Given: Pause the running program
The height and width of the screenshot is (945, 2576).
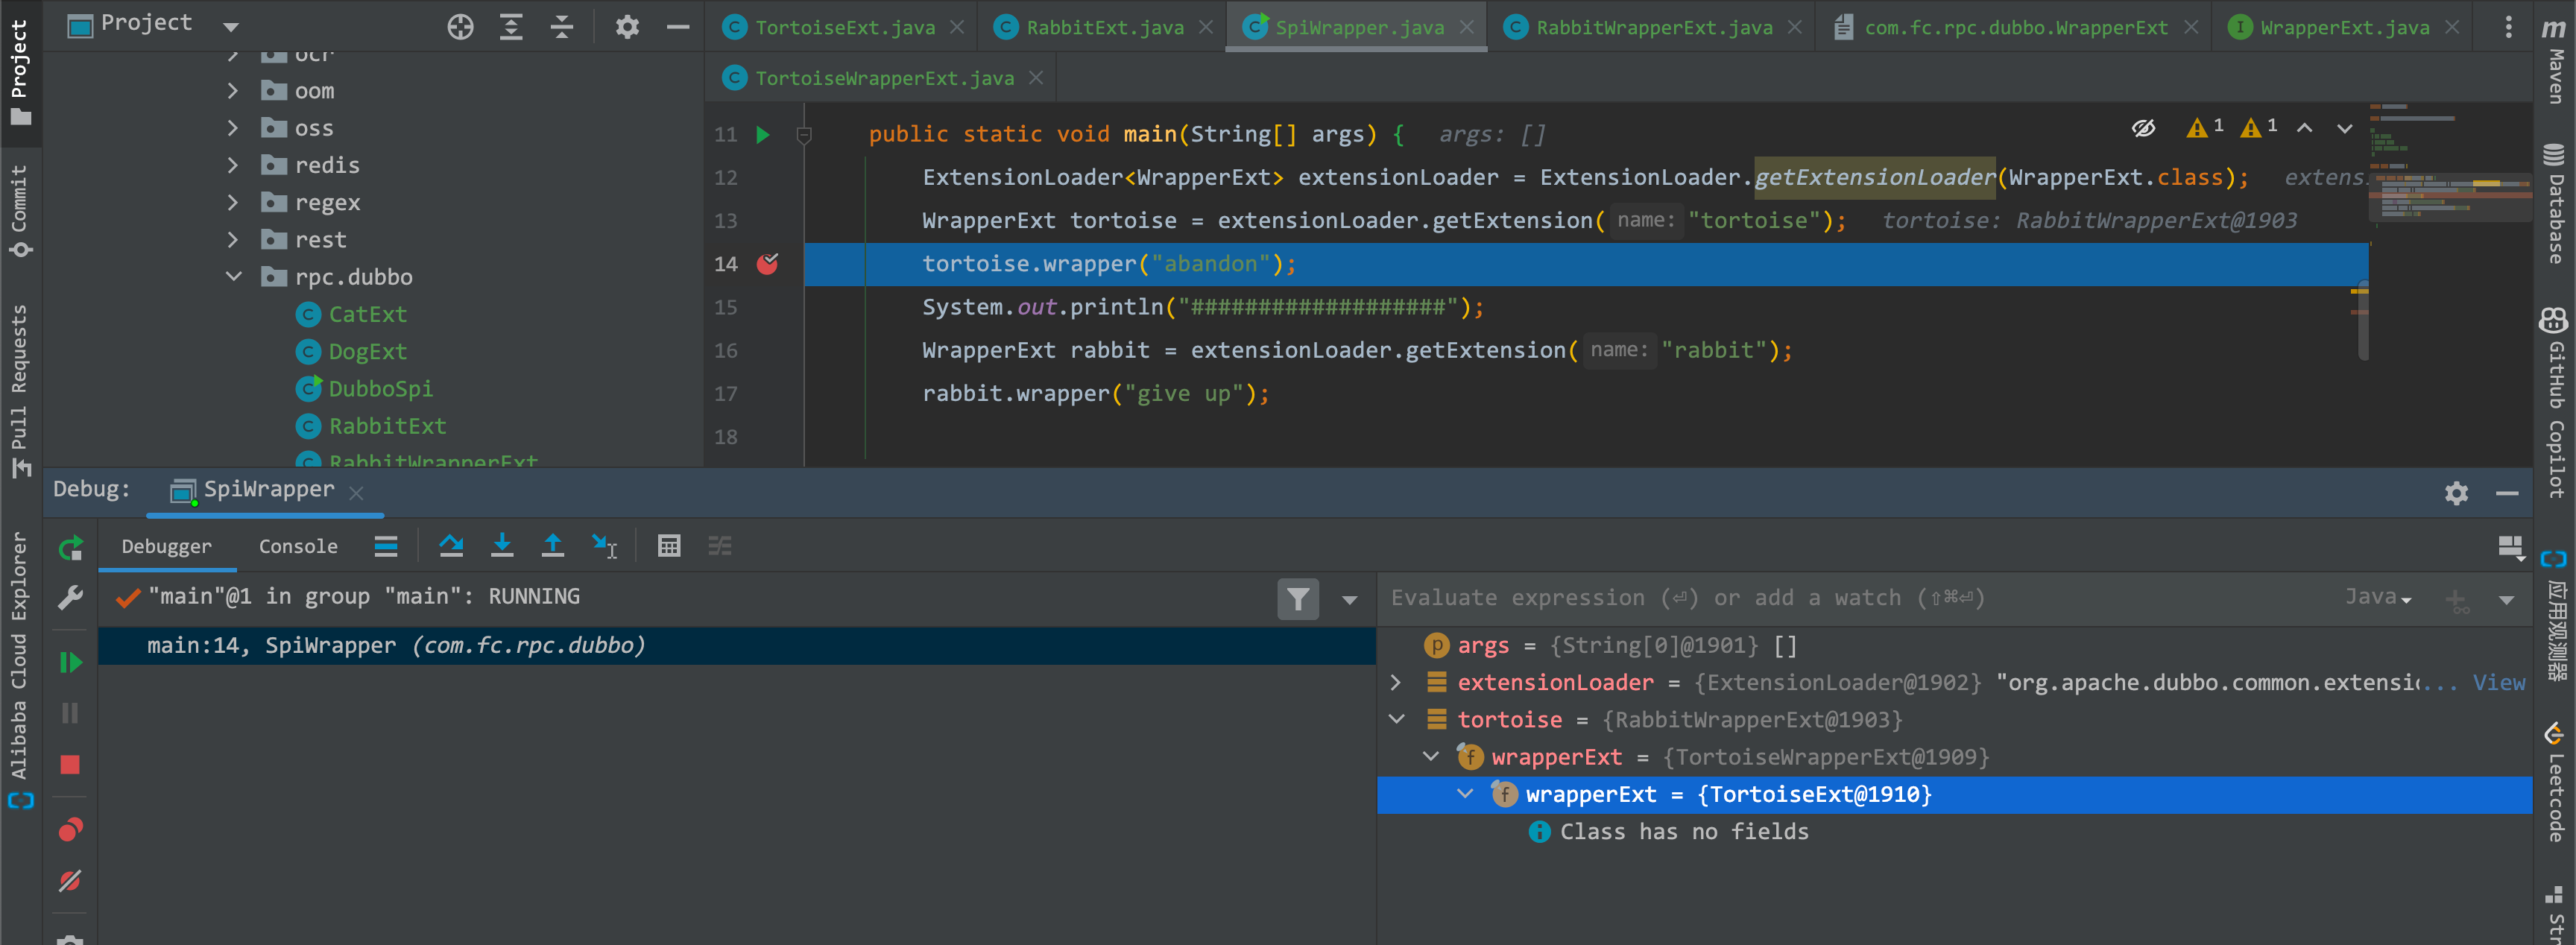Looking at the screenshot, I should point(70,713).
